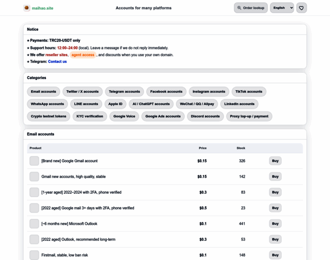This screenshot has height=260, width=330.
Task: Click the agent access highlighted link
Action: coord(83,55)
